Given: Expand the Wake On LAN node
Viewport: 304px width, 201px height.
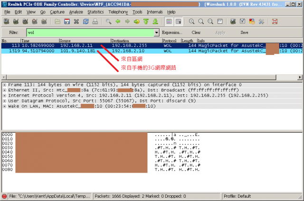Looking at the screenshot, I should tap(4, 106).
